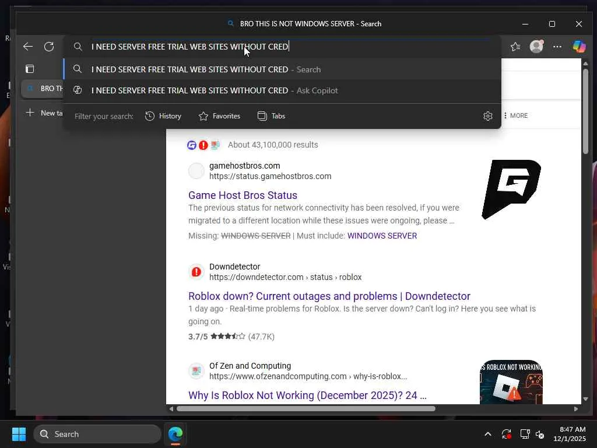The image size is (597, 448).
Task: Open the Game Host Bros Status result
Action: coord(243,195)
